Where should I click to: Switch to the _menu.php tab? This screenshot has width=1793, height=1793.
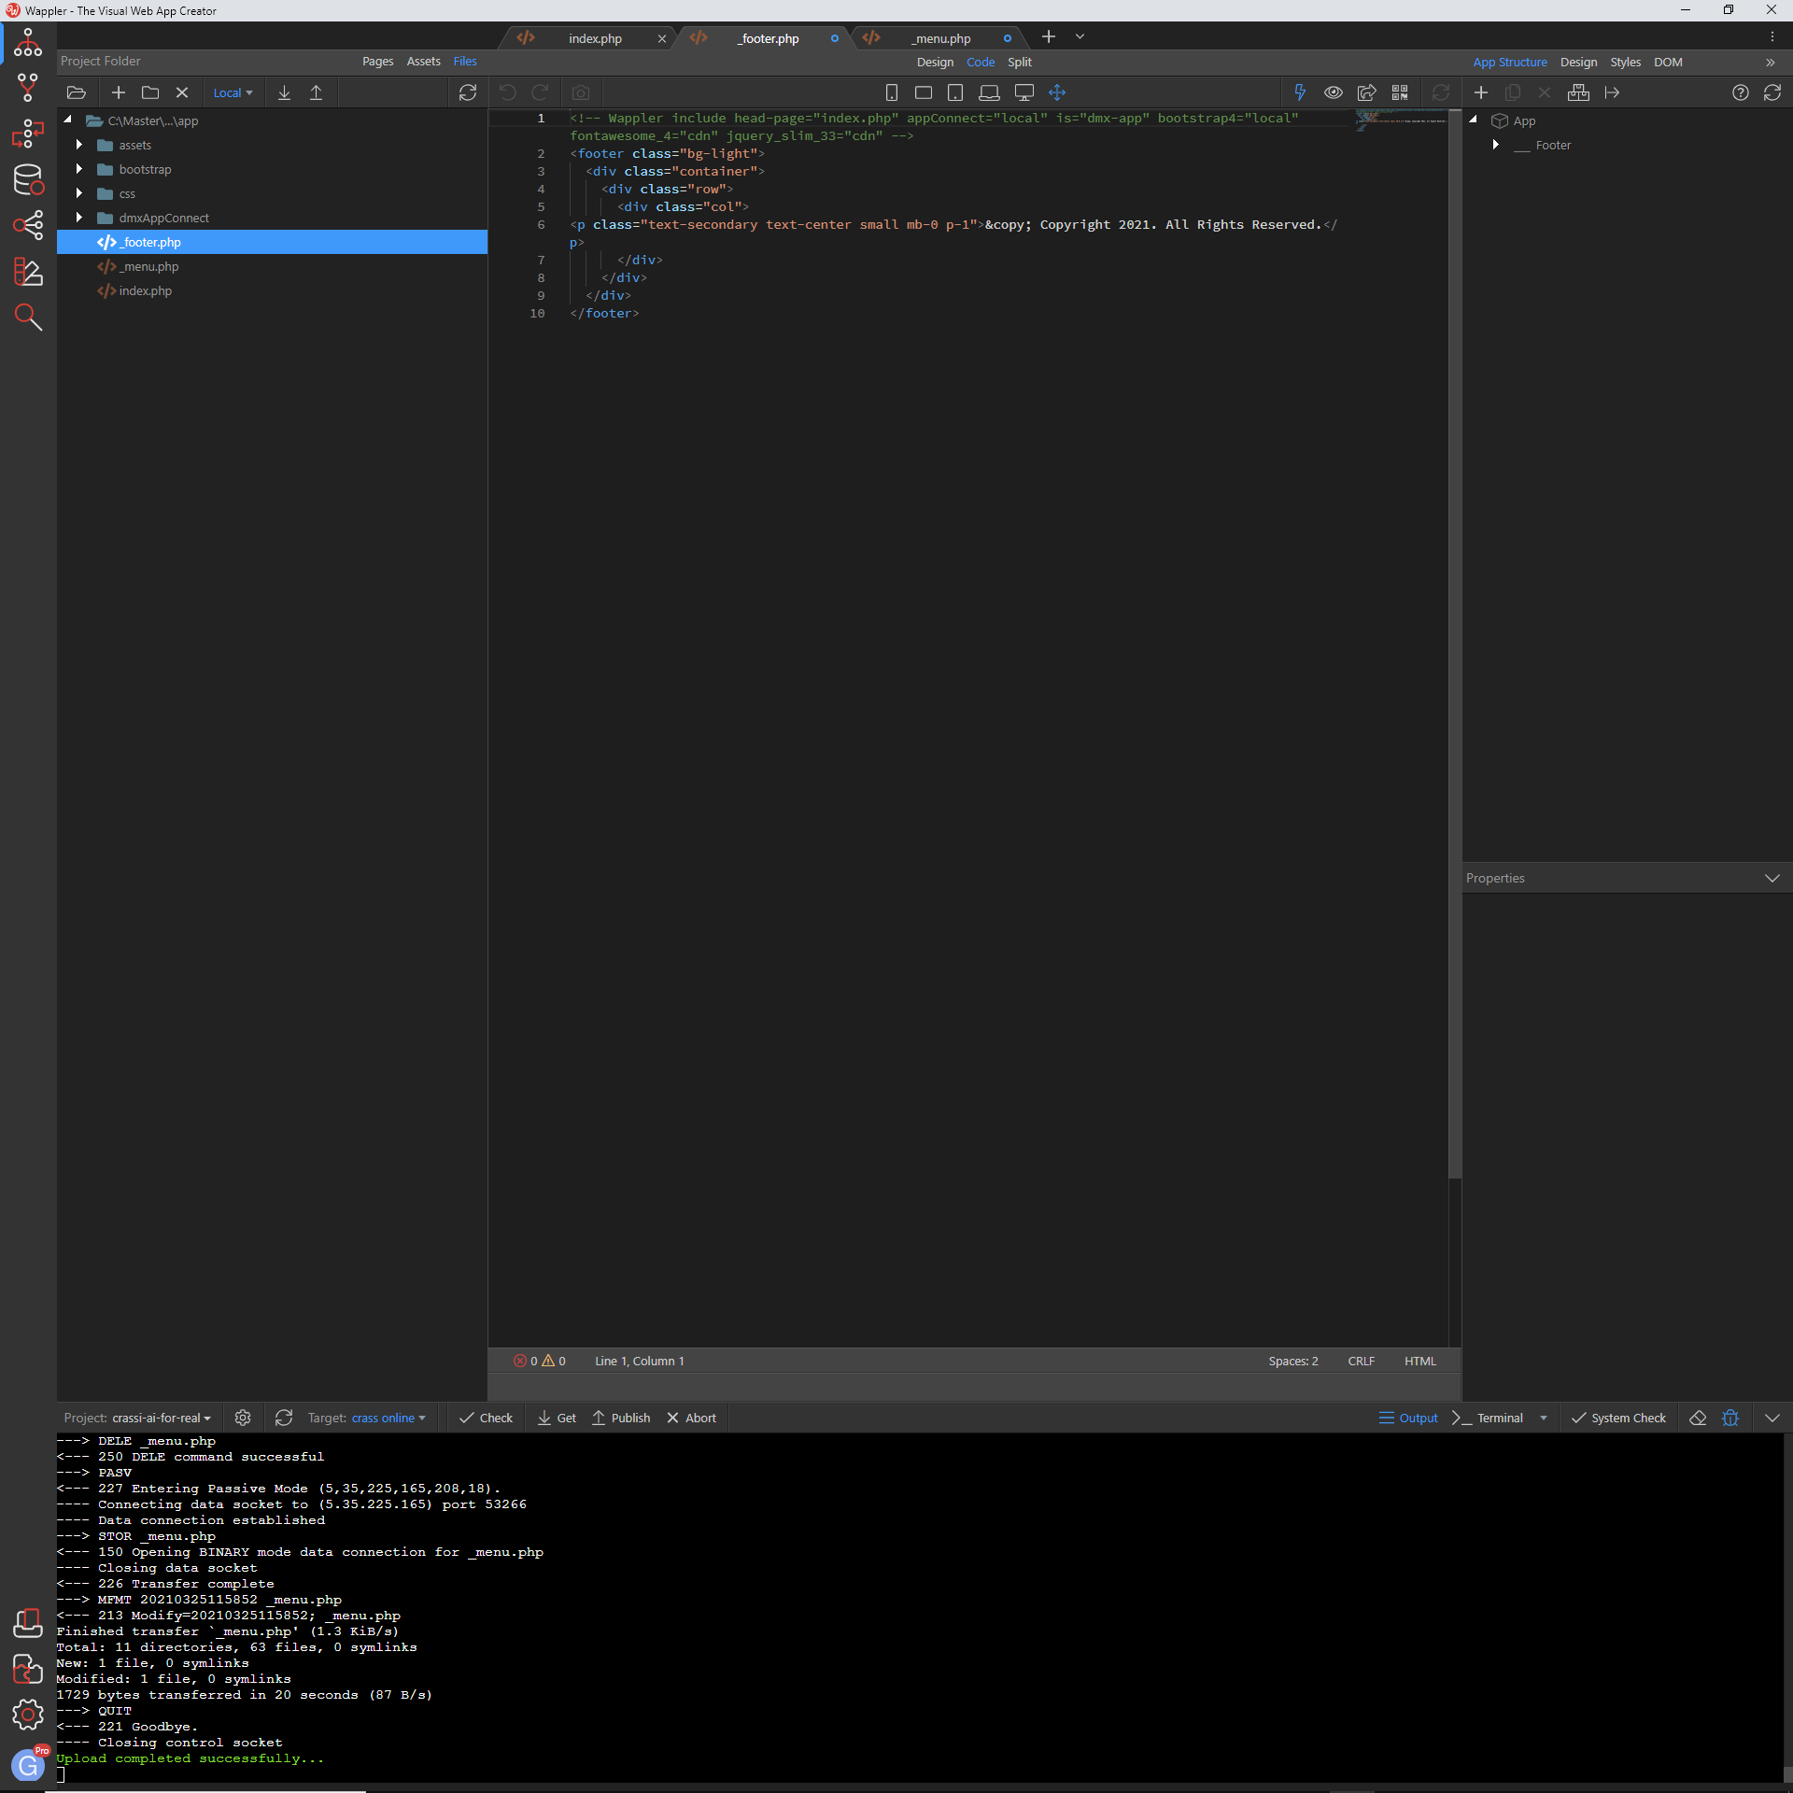pos(940,38)
